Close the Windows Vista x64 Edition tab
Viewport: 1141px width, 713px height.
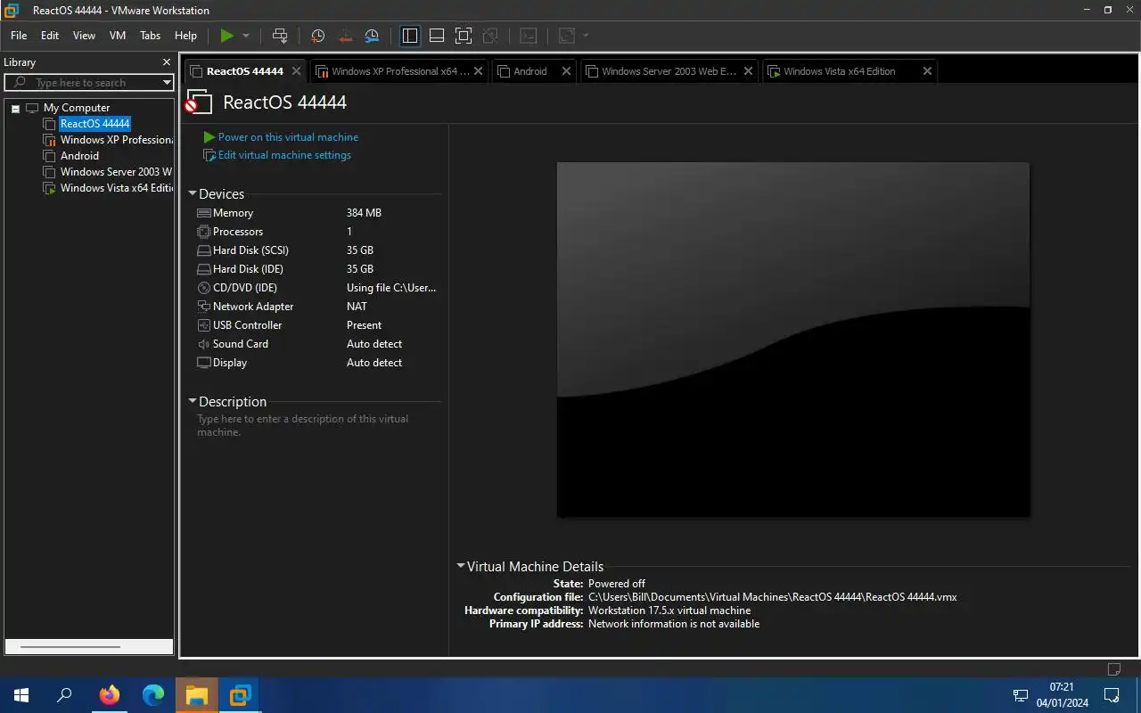[x=927, y=71]
